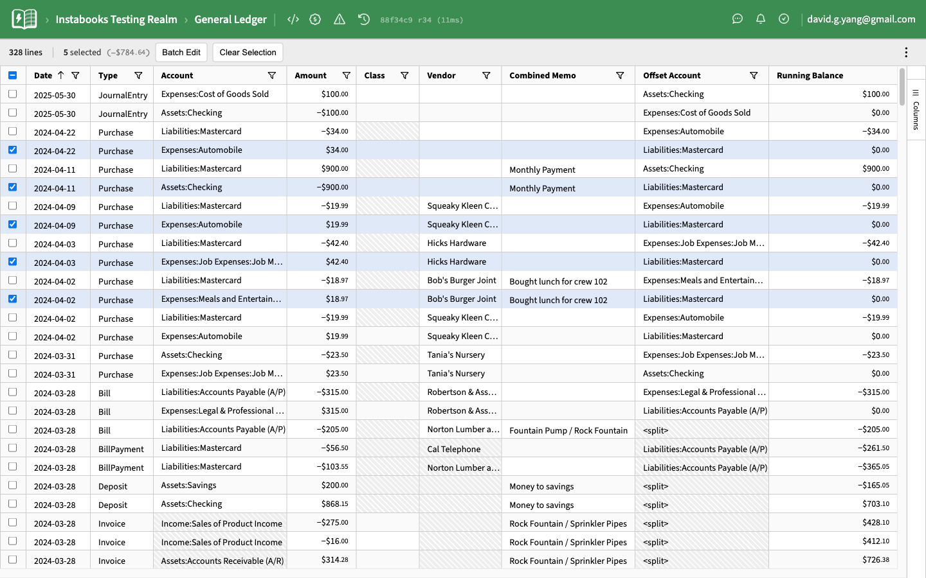926x578 pixels.
Task: Open the three-dot overflow menu
Action: pos(906,53)
